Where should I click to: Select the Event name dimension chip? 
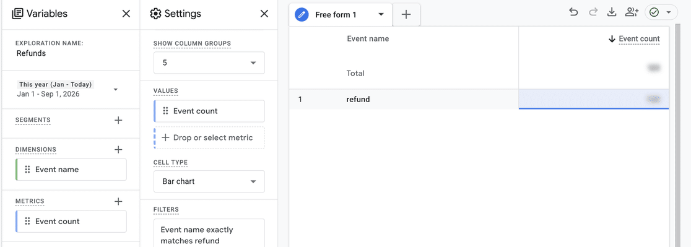coord(71,170)
